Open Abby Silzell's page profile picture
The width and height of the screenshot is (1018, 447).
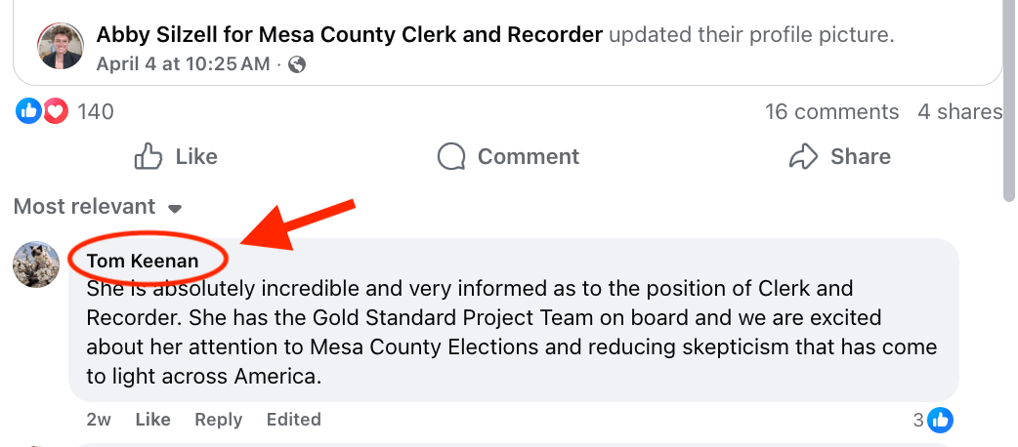(61, 46)
